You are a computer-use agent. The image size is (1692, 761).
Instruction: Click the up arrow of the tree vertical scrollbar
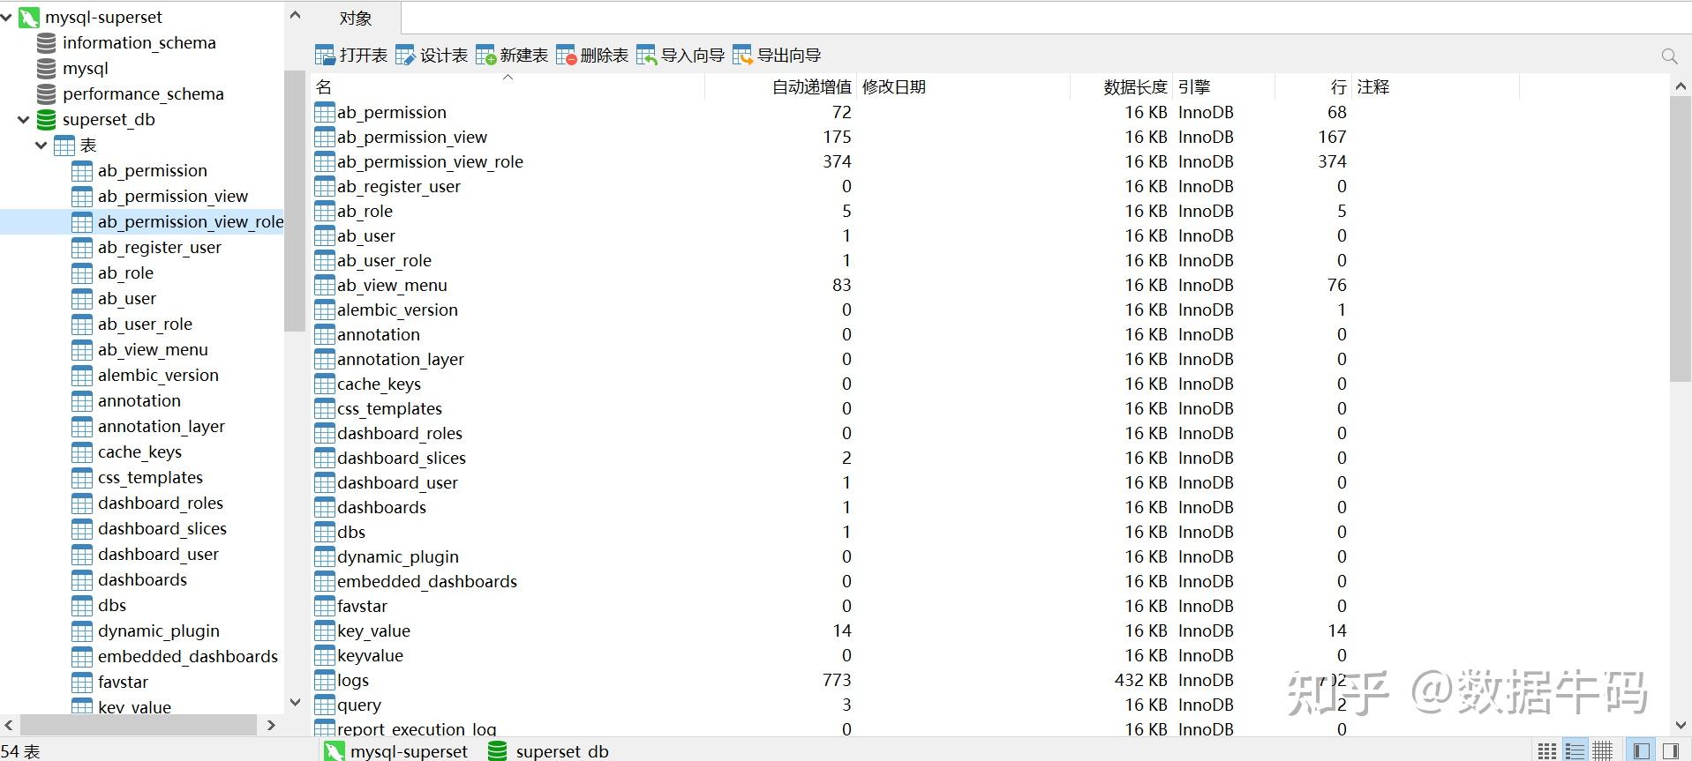(295, 15)
